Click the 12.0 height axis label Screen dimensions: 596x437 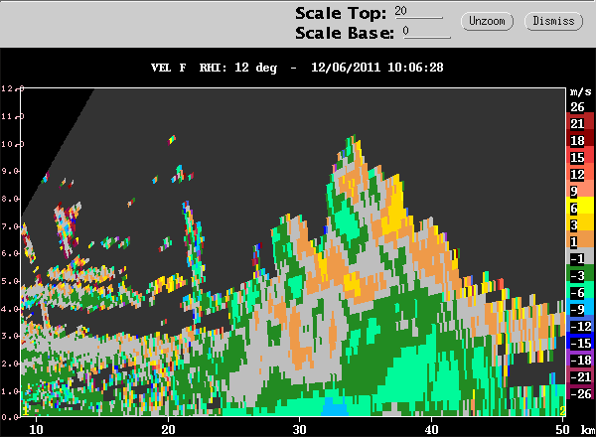tap(13, 88)
